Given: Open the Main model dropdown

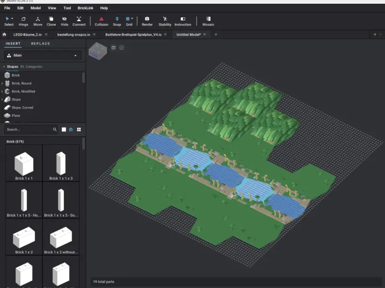Looking at the screenshot, I should (x=42, y=55).
